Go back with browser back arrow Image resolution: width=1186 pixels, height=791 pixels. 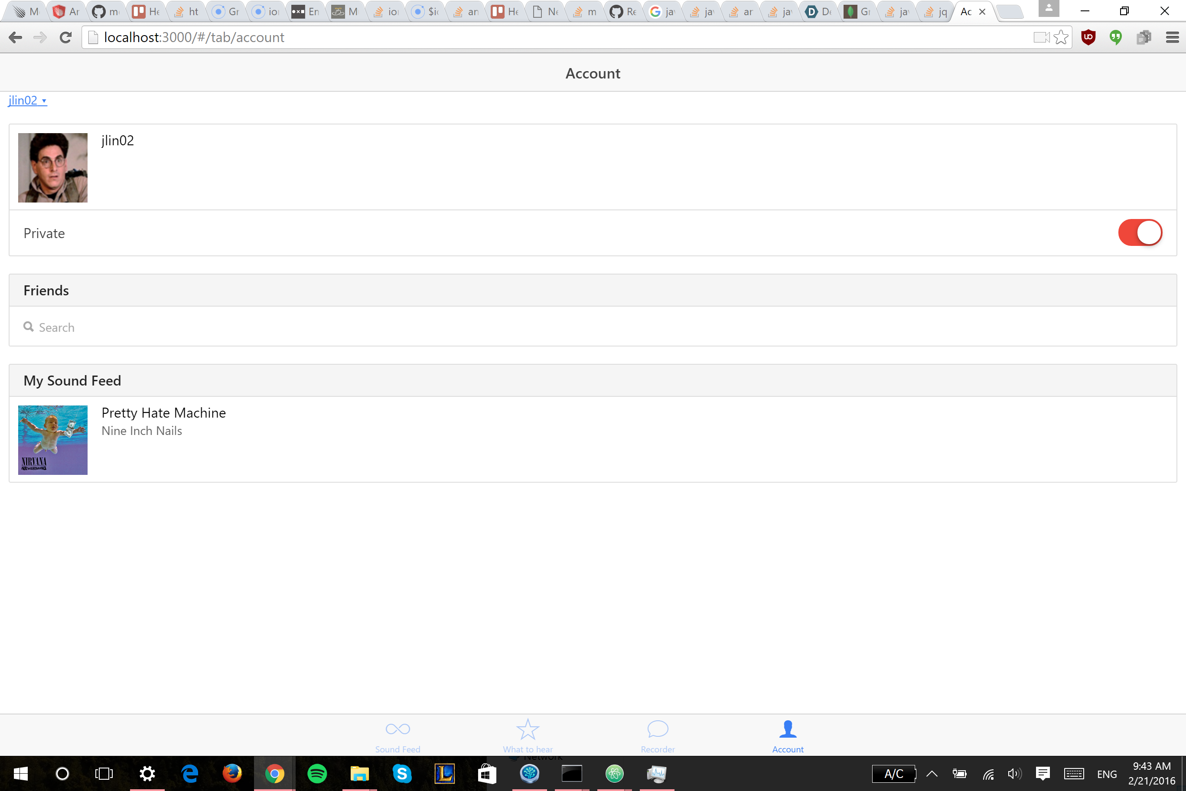pos(16,37)
